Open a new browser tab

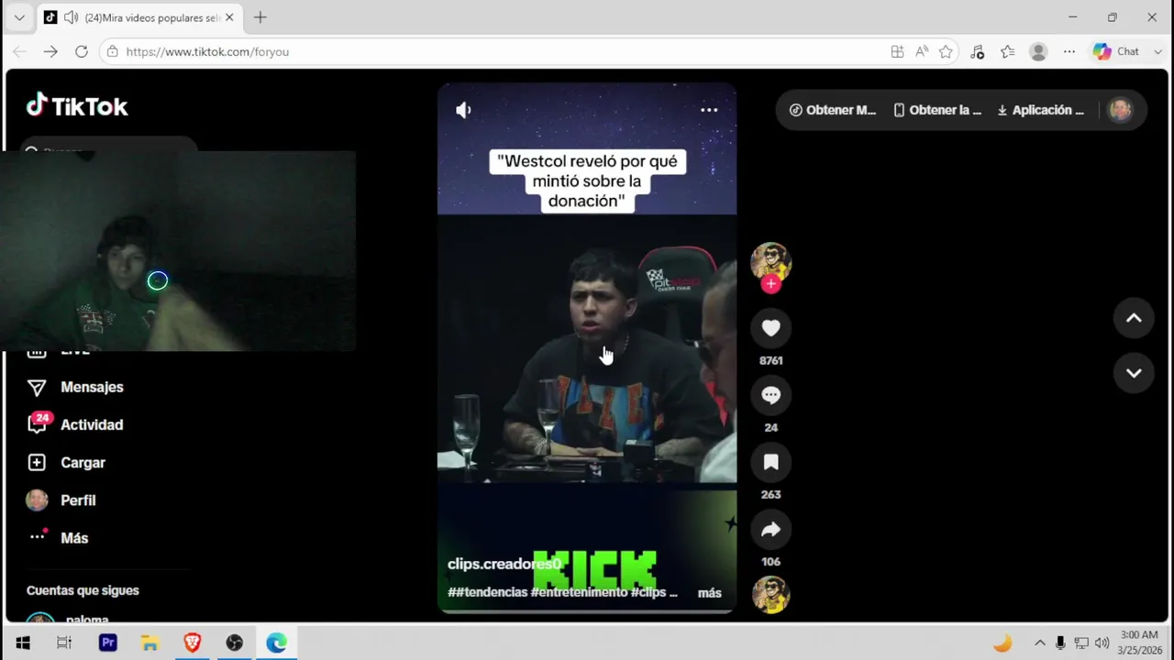click(260, 17)
